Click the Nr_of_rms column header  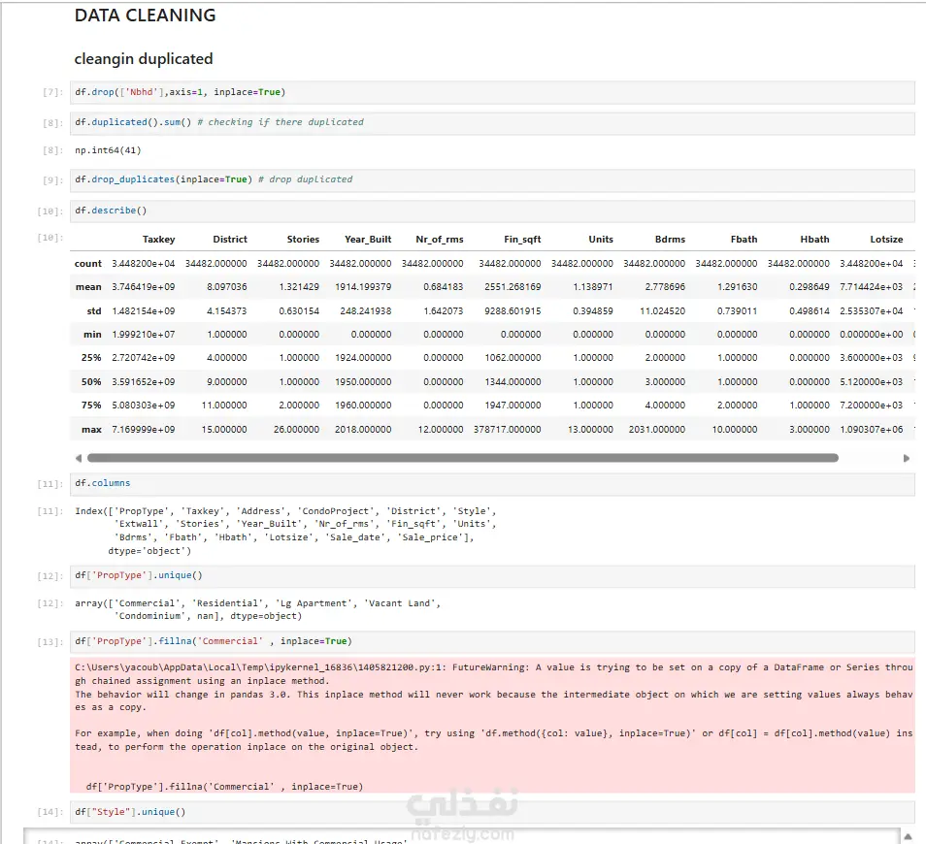(x=440, y=240)
